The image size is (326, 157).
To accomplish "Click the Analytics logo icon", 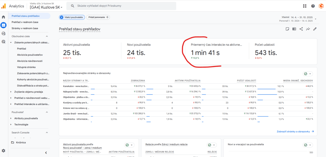I will coord(4,6).
